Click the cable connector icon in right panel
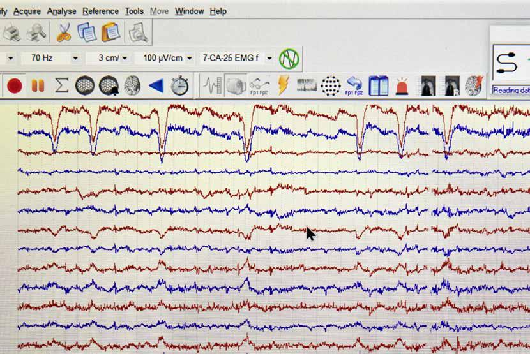The image size is (530, 354). tap(506, 63)
